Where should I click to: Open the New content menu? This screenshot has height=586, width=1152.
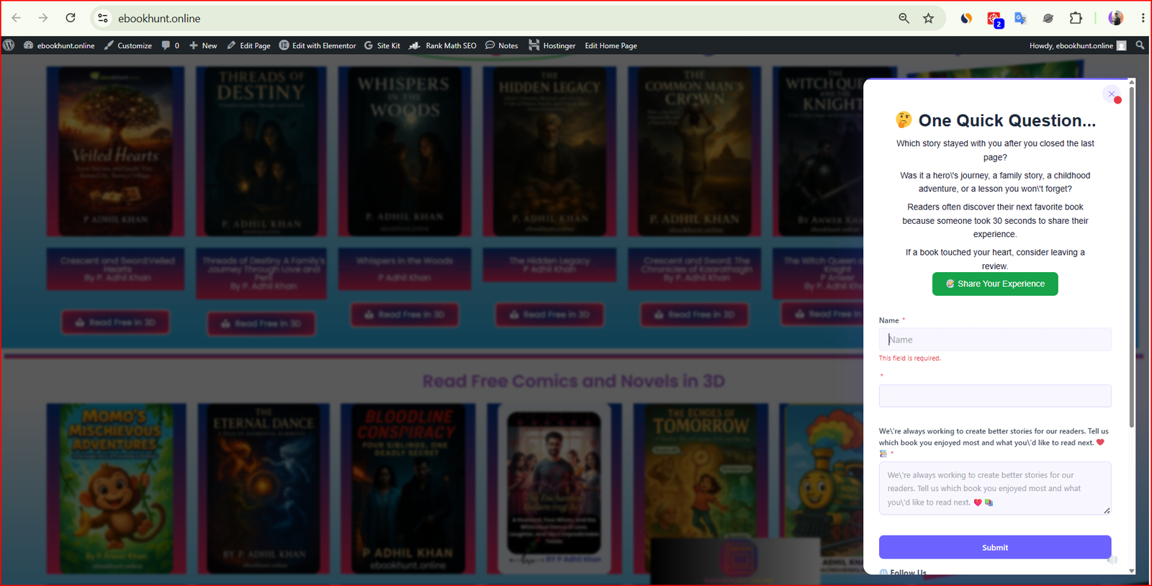coord(203,45)
